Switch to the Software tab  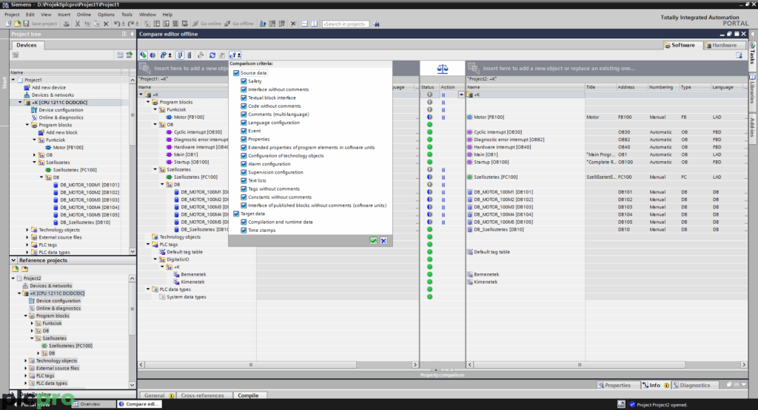pyautogui.click(x=680, y=45)
